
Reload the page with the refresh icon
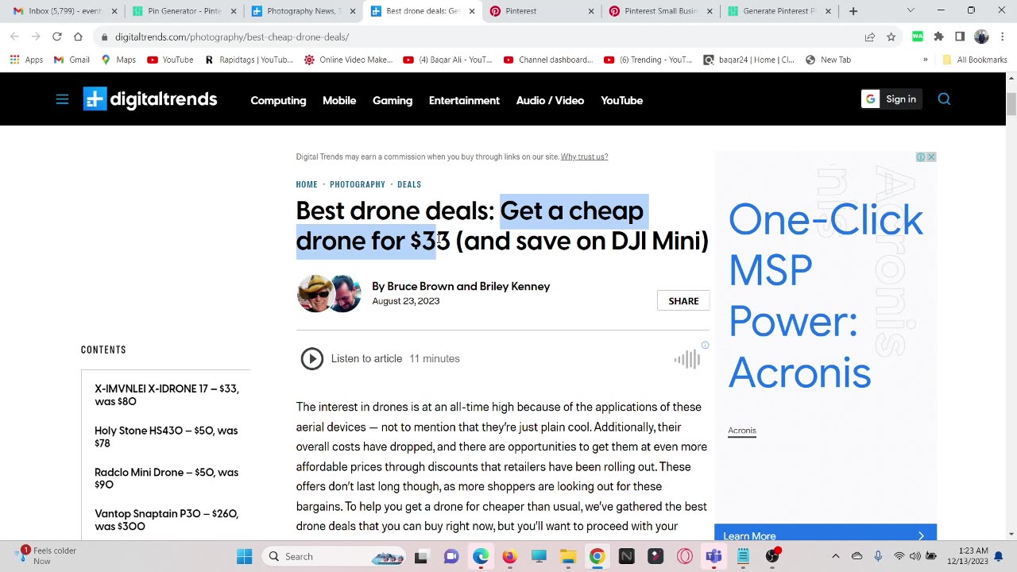coord(56,37)
